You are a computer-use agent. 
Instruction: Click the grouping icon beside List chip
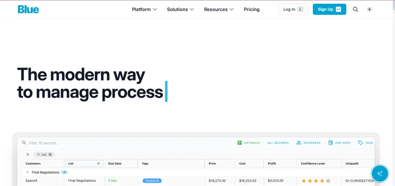point(27,154)
